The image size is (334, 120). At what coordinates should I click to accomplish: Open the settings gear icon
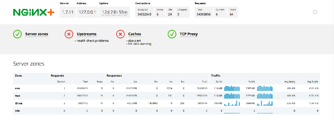[315, 12]
